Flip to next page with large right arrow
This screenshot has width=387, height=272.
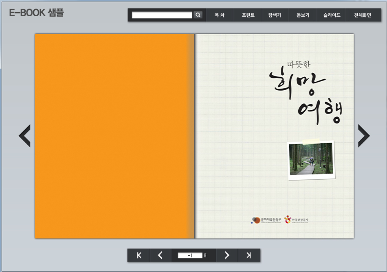(363, 136)
